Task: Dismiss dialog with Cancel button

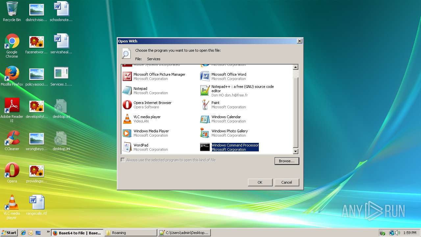Action: tap(286, 182)
